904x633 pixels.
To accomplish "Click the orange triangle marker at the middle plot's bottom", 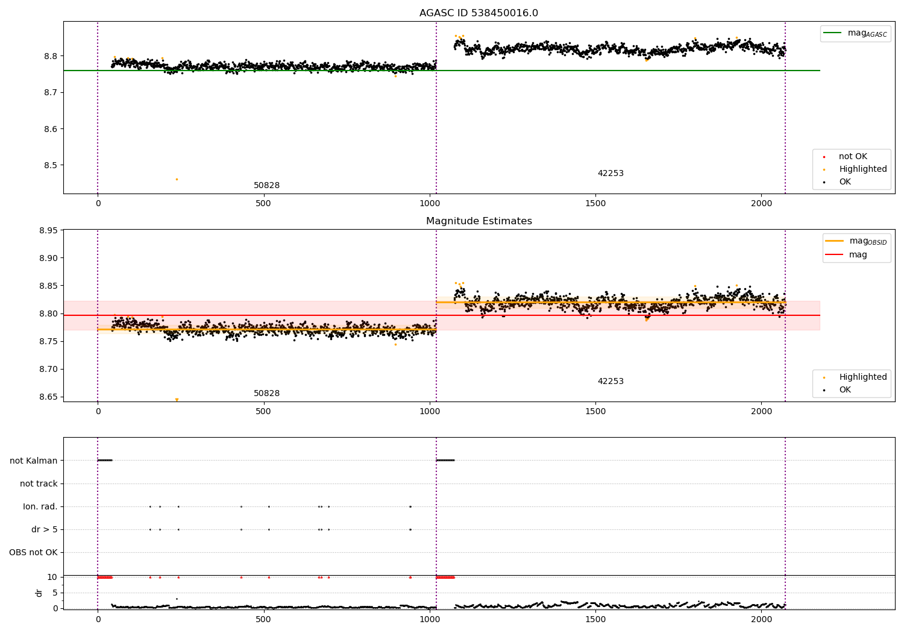I will click(177, 400).
